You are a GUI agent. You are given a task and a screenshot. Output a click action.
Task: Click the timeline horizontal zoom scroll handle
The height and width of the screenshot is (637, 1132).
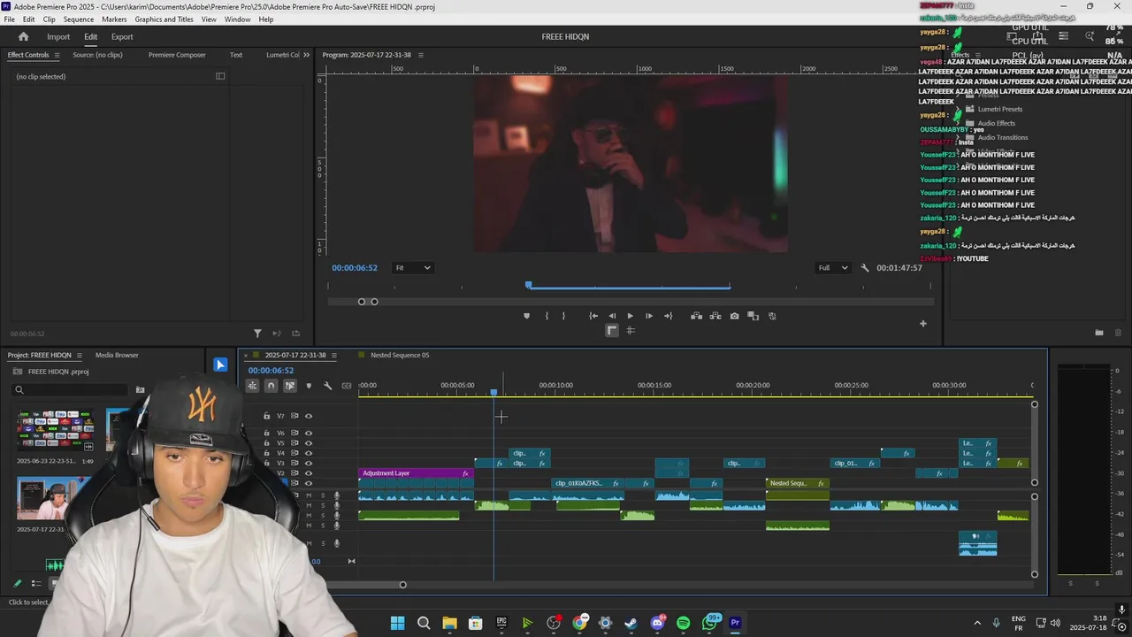(402, 585)
